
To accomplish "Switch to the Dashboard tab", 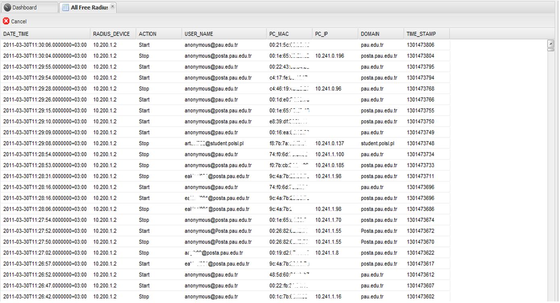I will point(30,7).
